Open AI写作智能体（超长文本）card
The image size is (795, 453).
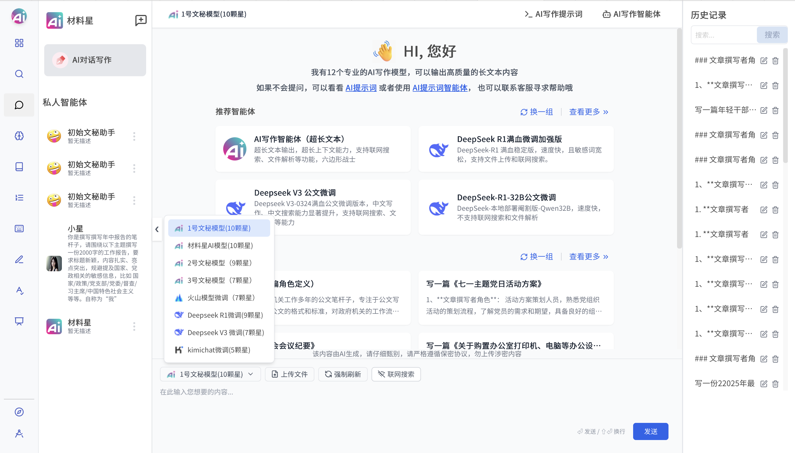[313, 149]
